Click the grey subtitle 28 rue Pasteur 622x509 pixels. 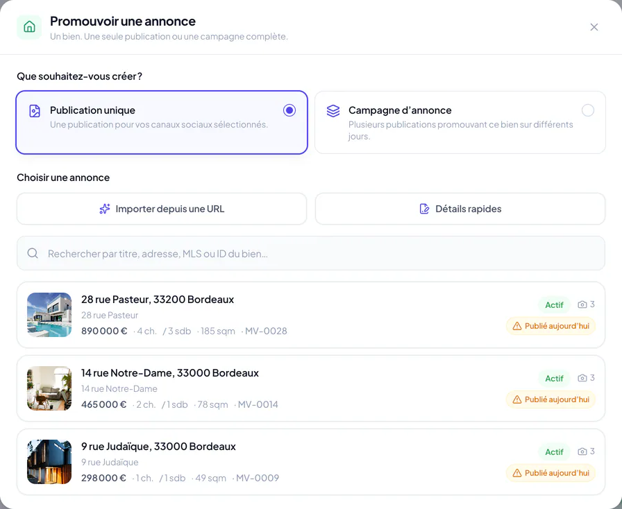(110, 315)
